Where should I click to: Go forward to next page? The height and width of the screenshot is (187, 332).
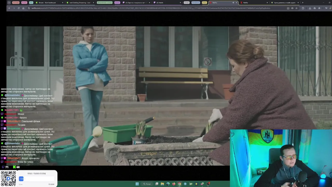pos(14,8)
